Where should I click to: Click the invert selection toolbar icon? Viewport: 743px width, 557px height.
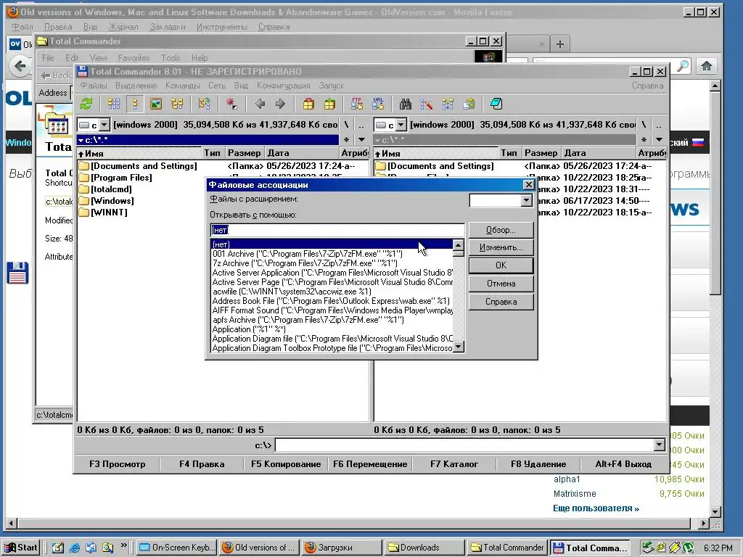204,104
